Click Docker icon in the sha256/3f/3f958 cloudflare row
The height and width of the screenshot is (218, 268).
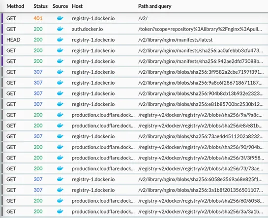[60, 157]
